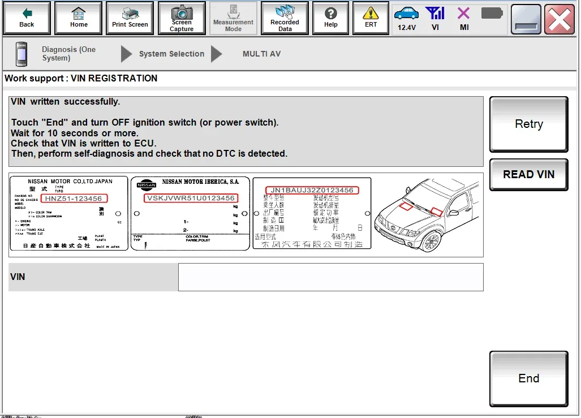Viewport: 581px width, 418px height.
Task: Go to System Selection breadcrumb
Action: 171,54
